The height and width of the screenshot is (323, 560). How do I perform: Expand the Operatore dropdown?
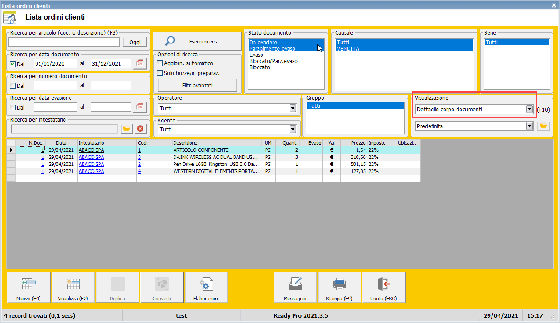[x=293, y=108]
